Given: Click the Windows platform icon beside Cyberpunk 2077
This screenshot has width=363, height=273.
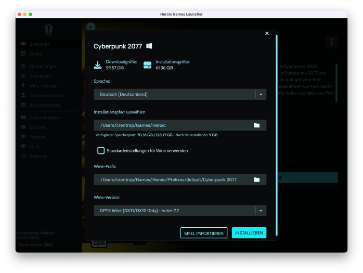Looking at the screenshot, I should (149, 46).
